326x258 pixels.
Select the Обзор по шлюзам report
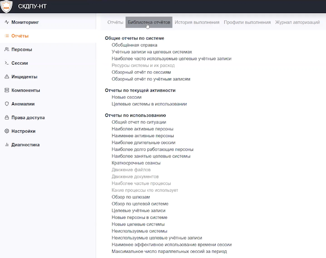(x=130, y=197)
